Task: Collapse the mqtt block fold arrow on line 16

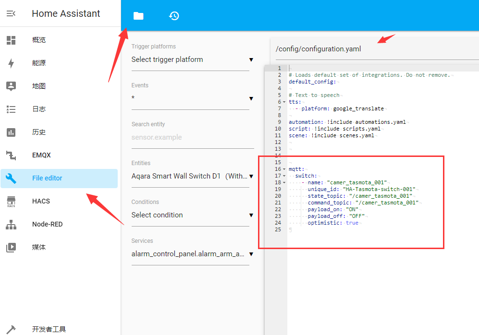Action: coord(284,169)
